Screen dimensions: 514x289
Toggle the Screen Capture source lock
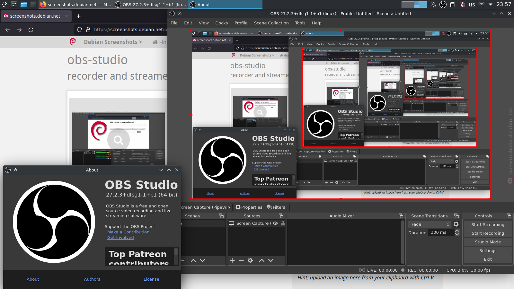(x=283, y=223)
